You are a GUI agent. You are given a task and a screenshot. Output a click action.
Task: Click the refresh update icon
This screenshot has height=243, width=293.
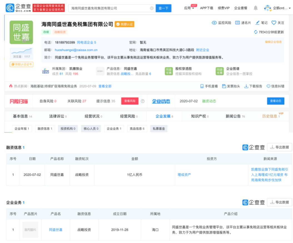point(255,32)
